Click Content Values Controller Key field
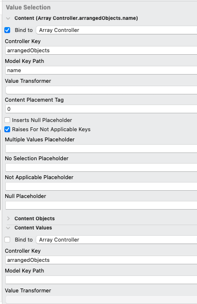Screen dimensions: 197x304 pyautogui.click(x=101, y=260)
